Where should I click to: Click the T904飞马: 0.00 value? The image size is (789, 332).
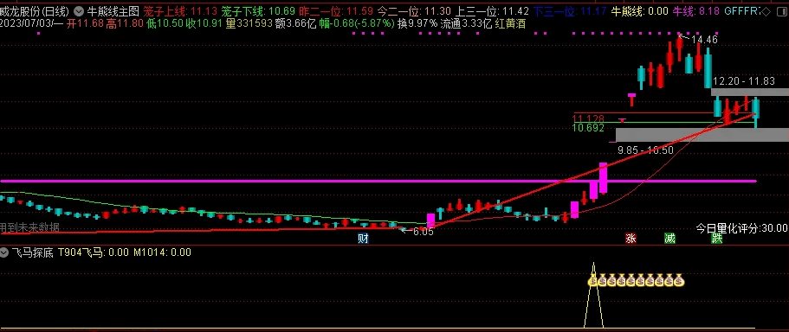pos(94,252)
